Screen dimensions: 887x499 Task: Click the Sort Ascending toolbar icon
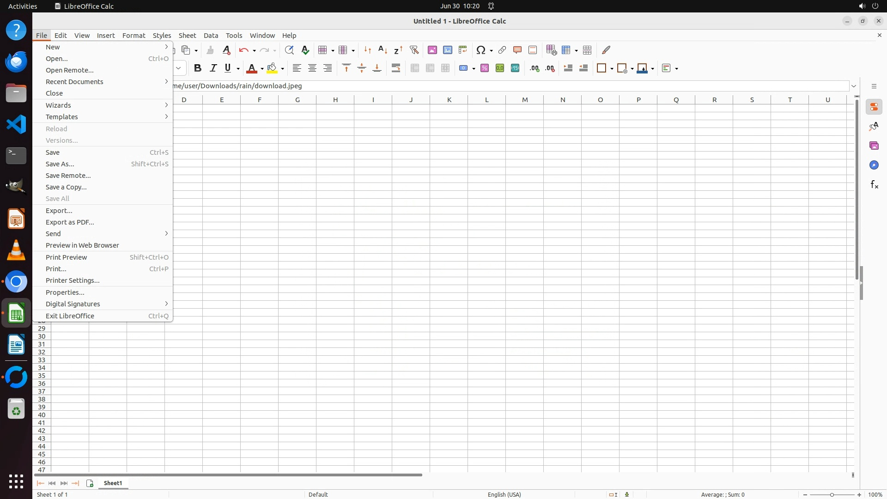383,50
